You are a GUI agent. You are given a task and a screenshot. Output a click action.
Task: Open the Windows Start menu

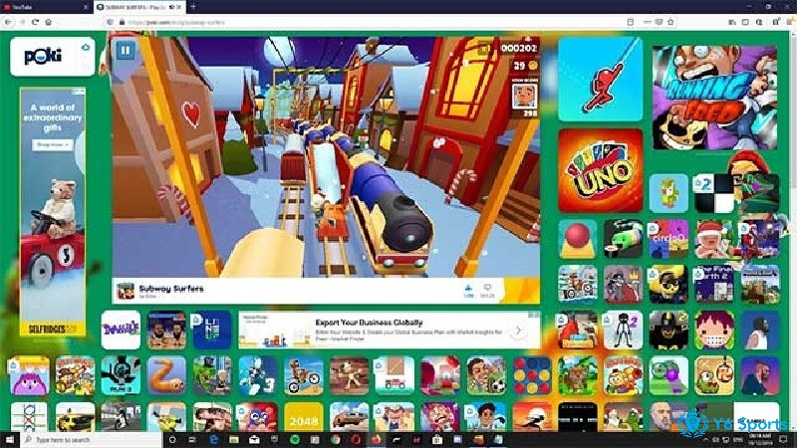pos(9,440)
